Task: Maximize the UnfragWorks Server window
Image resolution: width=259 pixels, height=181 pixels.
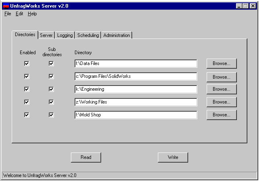Action: (x=245, y=6)
